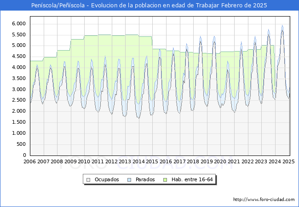Click the 2008 x-axis year label
This screenshot has width=299, height=207.
click(x=57, y=161)
